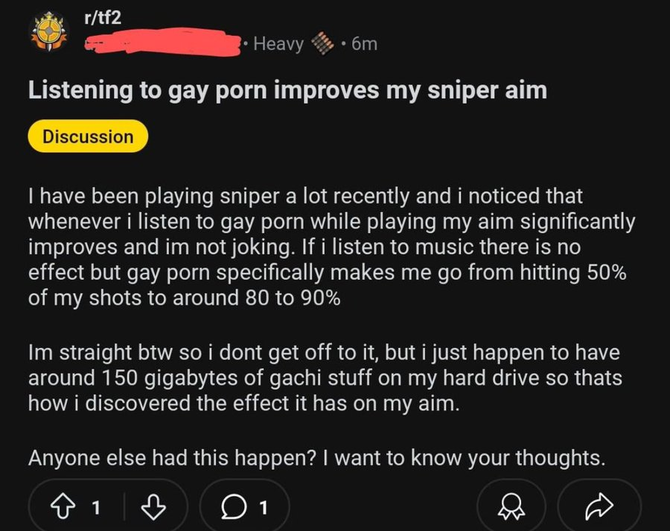Click the 80 to 90% text line

(x=184, y=298)
